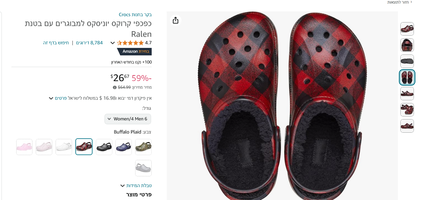Click the share icon on product image
425x200 pixels.
tap(176, 20)
